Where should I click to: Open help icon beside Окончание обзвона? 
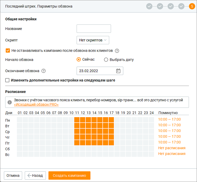pos(44,71)
